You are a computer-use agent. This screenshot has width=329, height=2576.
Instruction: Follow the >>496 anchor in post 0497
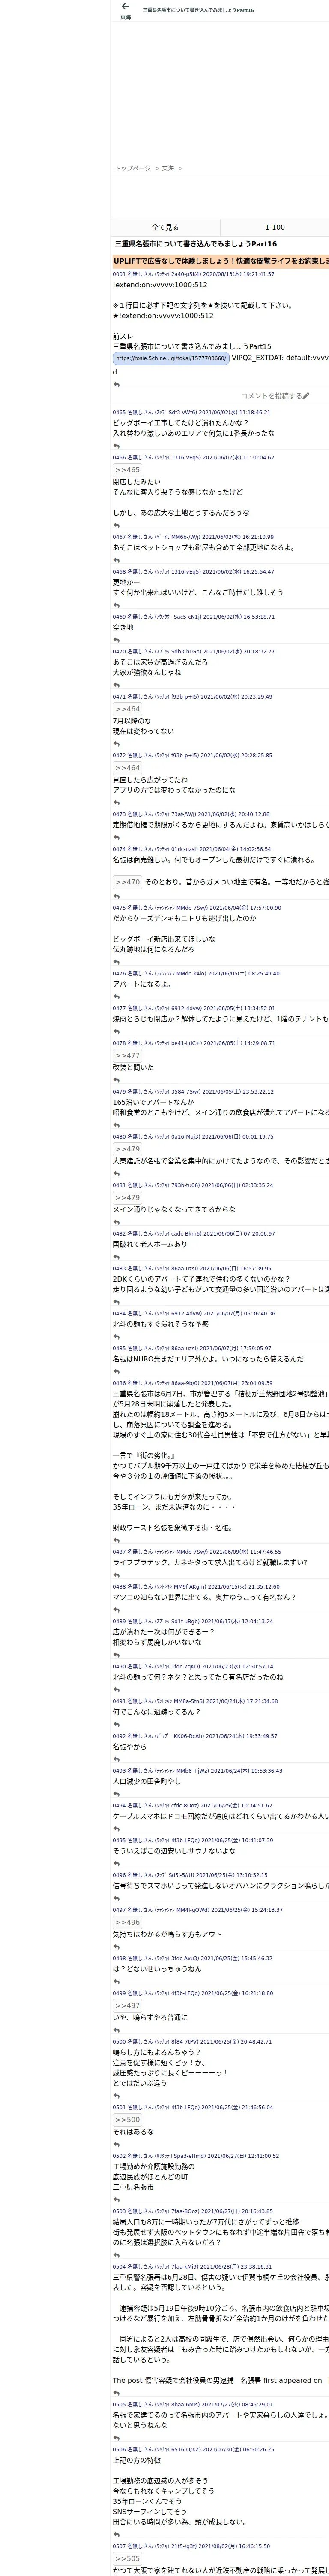[128, 1922]
